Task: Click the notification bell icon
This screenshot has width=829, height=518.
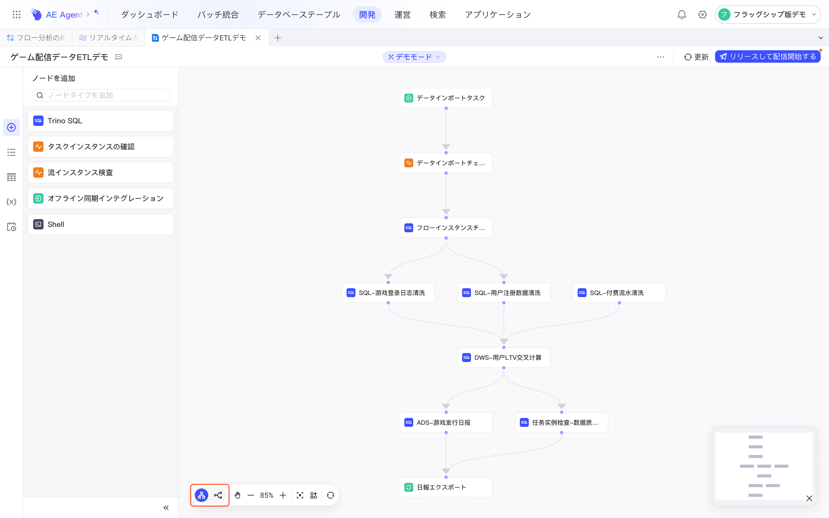Action: click(x=682, y=15)
